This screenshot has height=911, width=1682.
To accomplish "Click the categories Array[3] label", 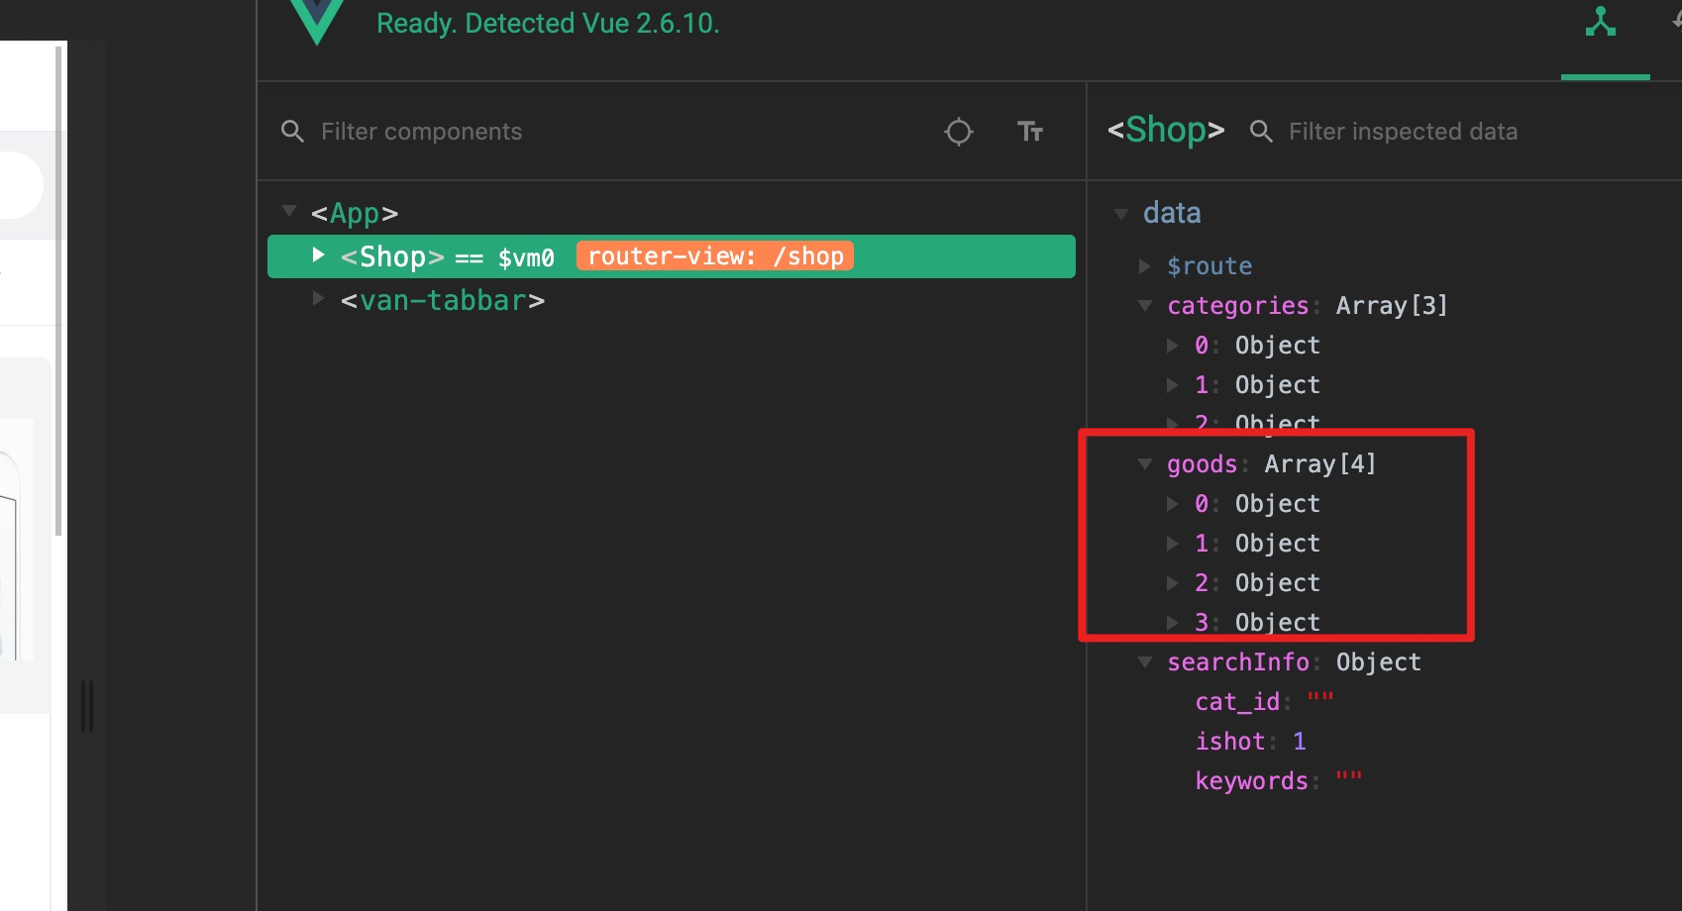I will pyautogui.click(x=1308, y=305).
